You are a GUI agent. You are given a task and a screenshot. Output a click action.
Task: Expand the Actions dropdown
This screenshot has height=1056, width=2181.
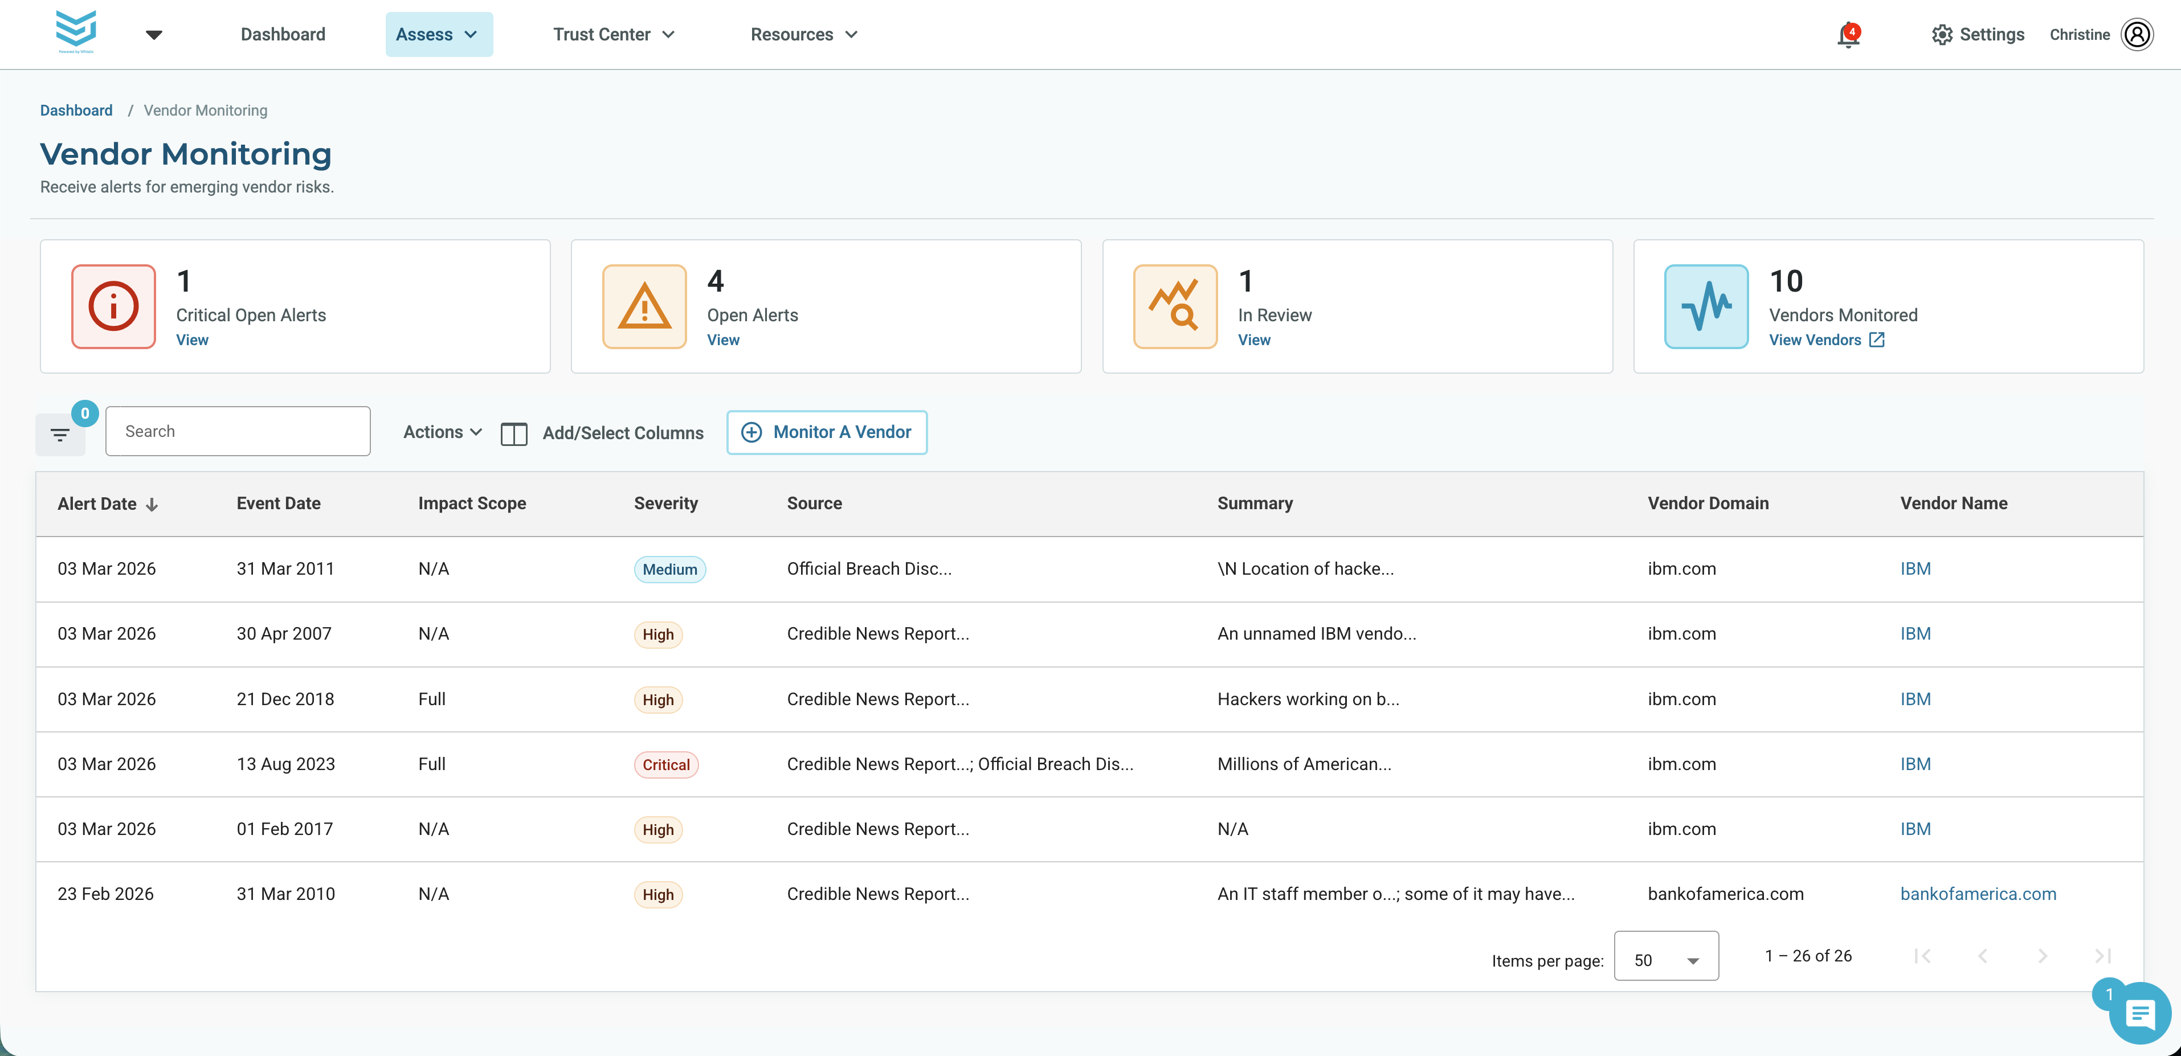click(x=443, y=432)
